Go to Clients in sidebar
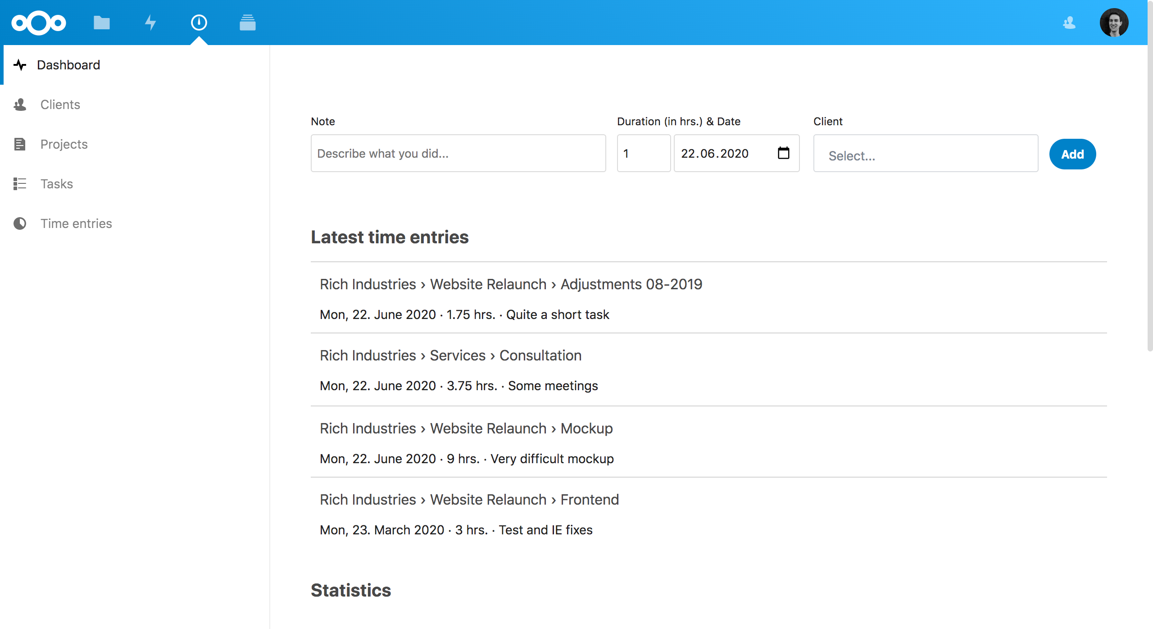The height and width of the screenshot is (629, 1153). coord(60,105)
